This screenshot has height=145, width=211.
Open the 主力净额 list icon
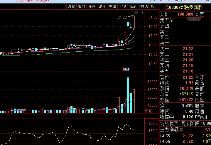181,129
